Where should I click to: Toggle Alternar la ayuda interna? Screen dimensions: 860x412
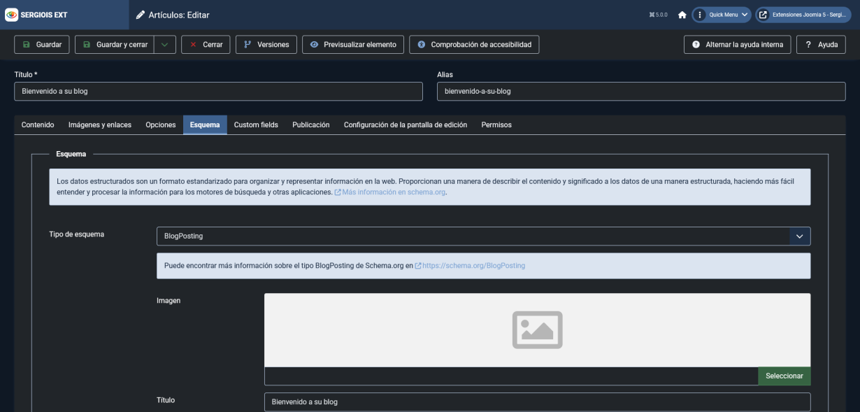738,45
